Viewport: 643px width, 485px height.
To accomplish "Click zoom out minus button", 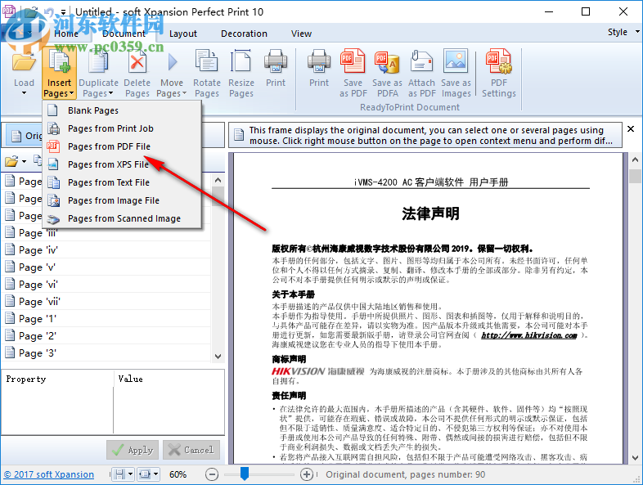I will click(212, 474).
